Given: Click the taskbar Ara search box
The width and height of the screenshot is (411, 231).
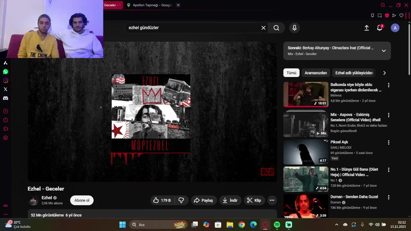Looking at the screenshot, I should point(158,225).
